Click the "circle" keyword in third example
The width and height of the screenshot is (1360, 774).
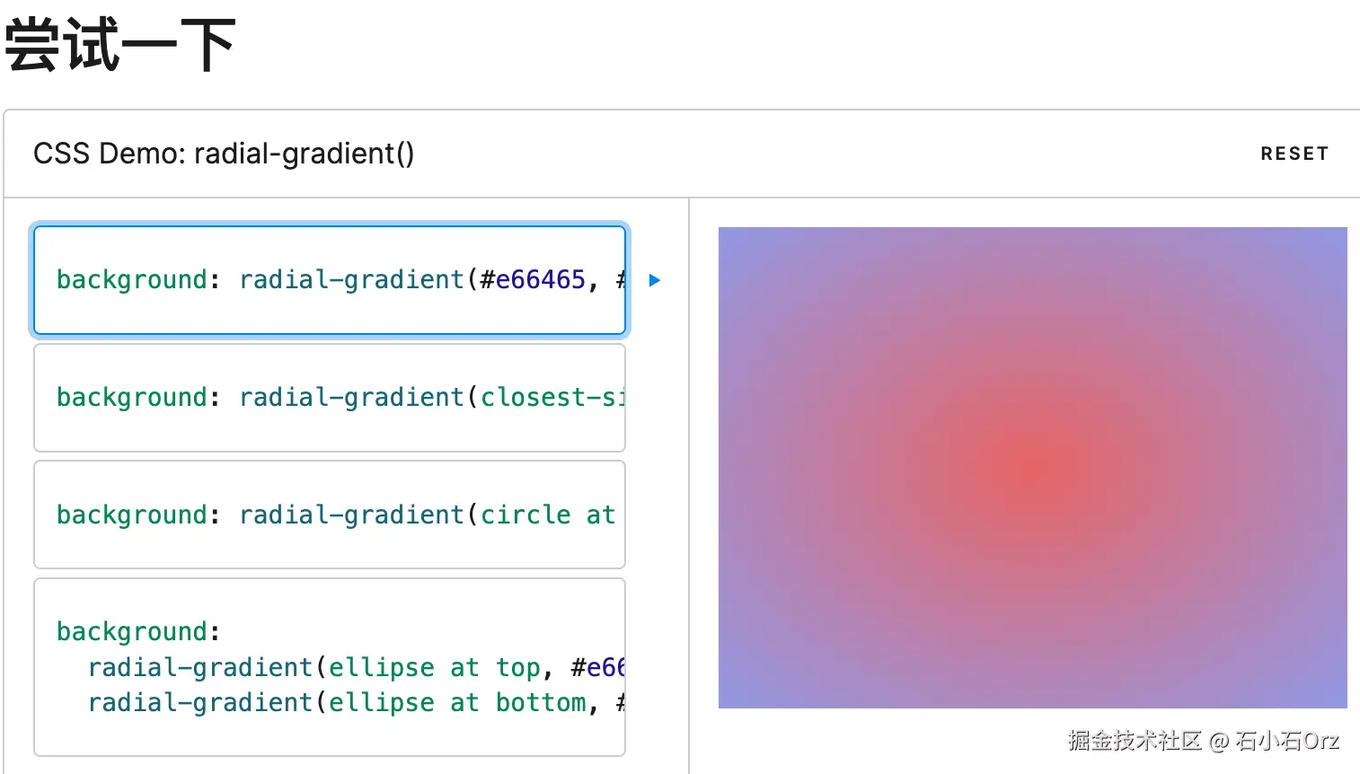[x=525, y=515]
